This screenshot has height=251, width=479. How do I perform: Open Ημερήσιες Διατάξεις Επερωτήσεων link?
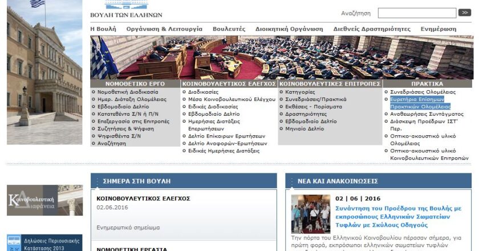214,125
